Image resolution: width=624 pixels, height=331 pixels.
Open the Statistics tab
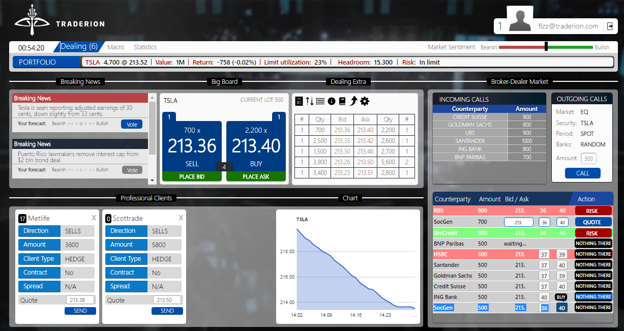coord(145,47)
